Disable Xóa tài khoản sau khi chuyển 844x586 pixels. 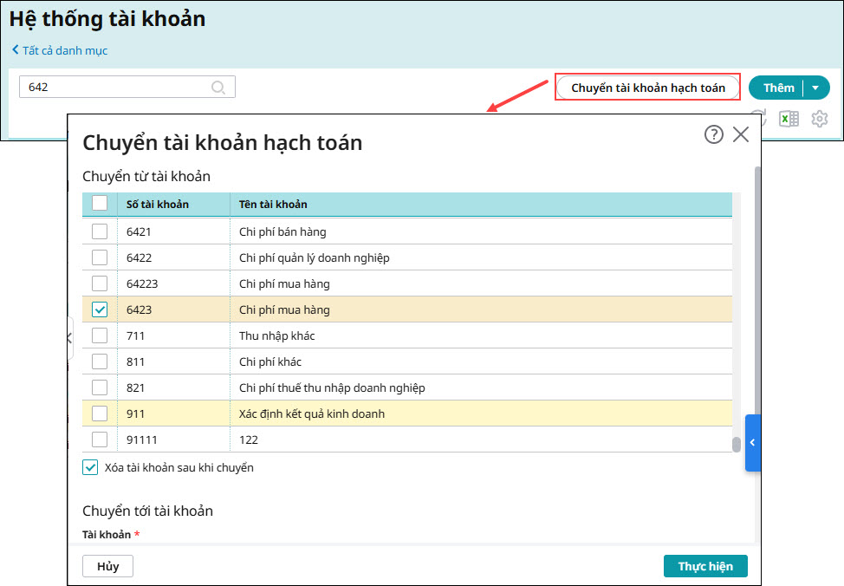91,467
